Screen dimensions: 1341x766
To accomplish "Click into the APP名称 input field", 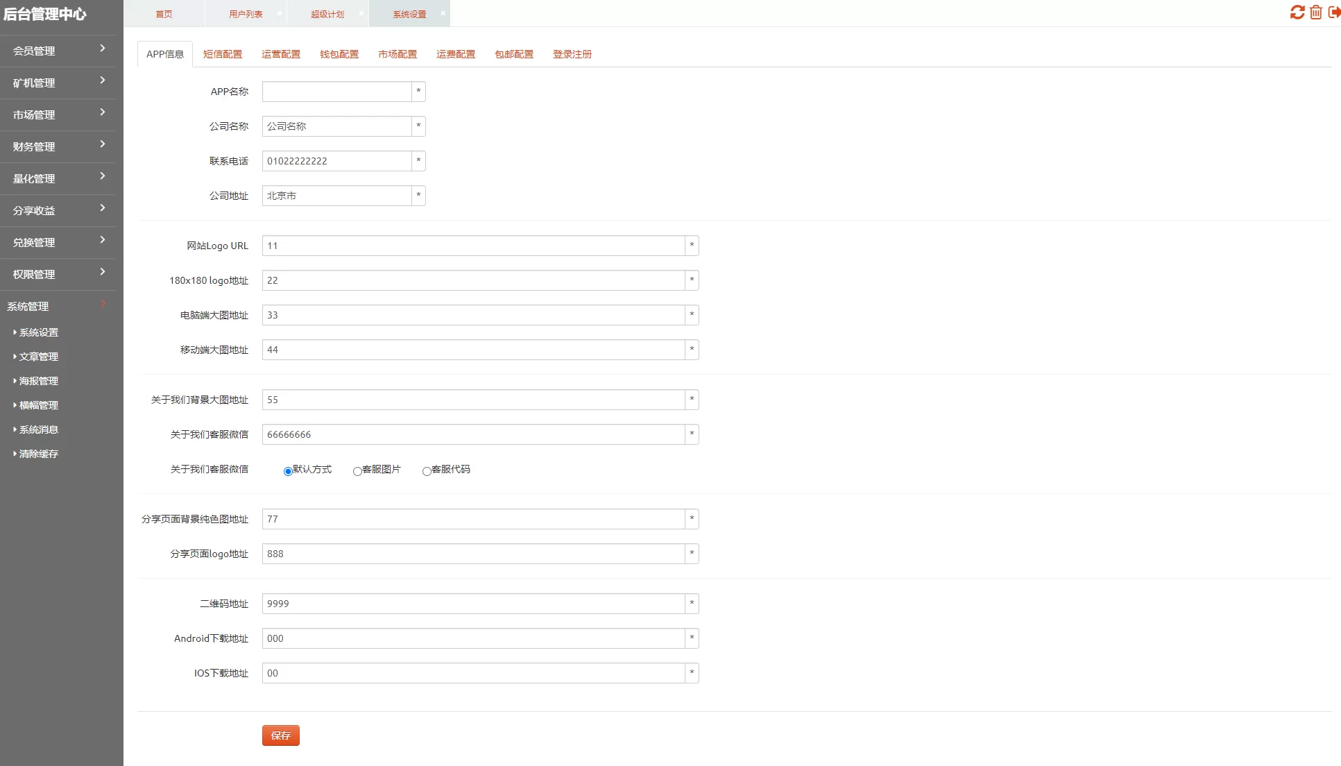I will pyautogui.click(x=336, y=92).
